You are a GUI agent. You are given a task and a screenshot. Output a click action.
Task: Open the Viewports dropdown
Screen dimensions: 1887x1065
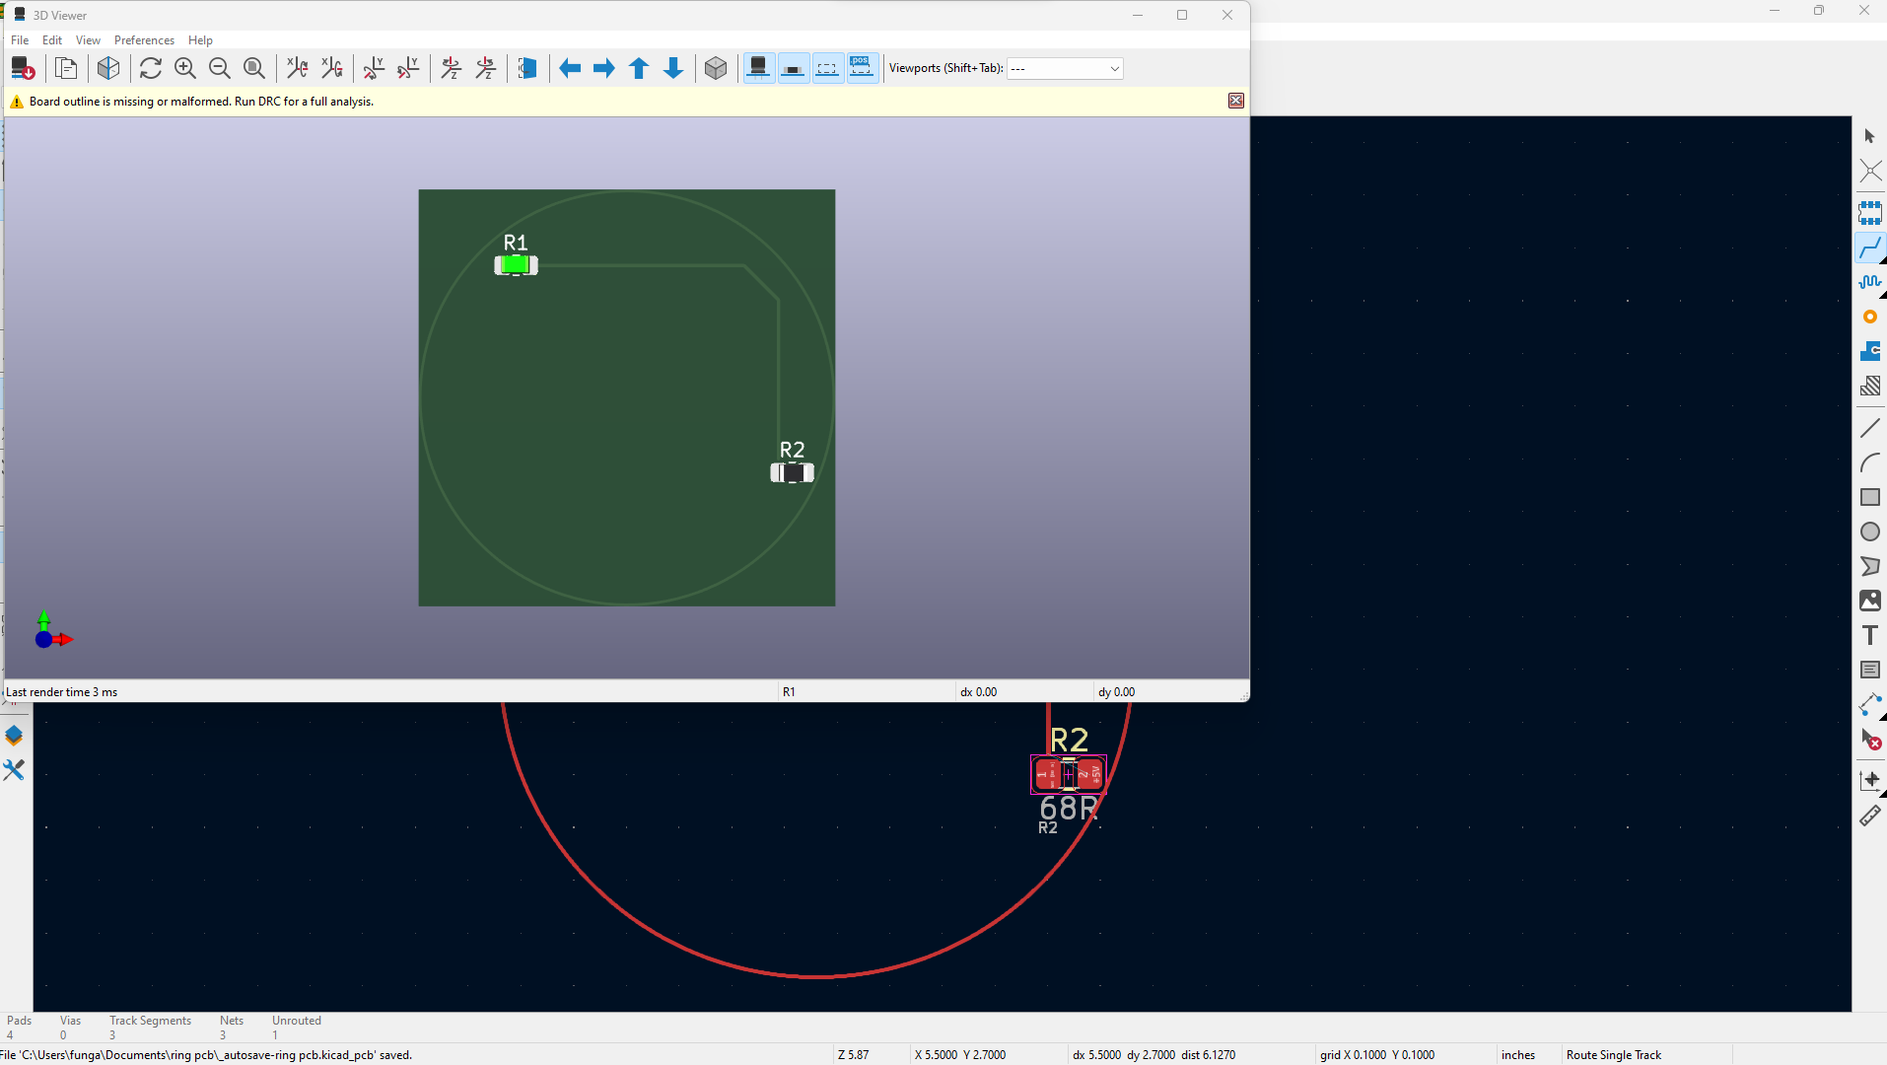(x=1065, y=68)
